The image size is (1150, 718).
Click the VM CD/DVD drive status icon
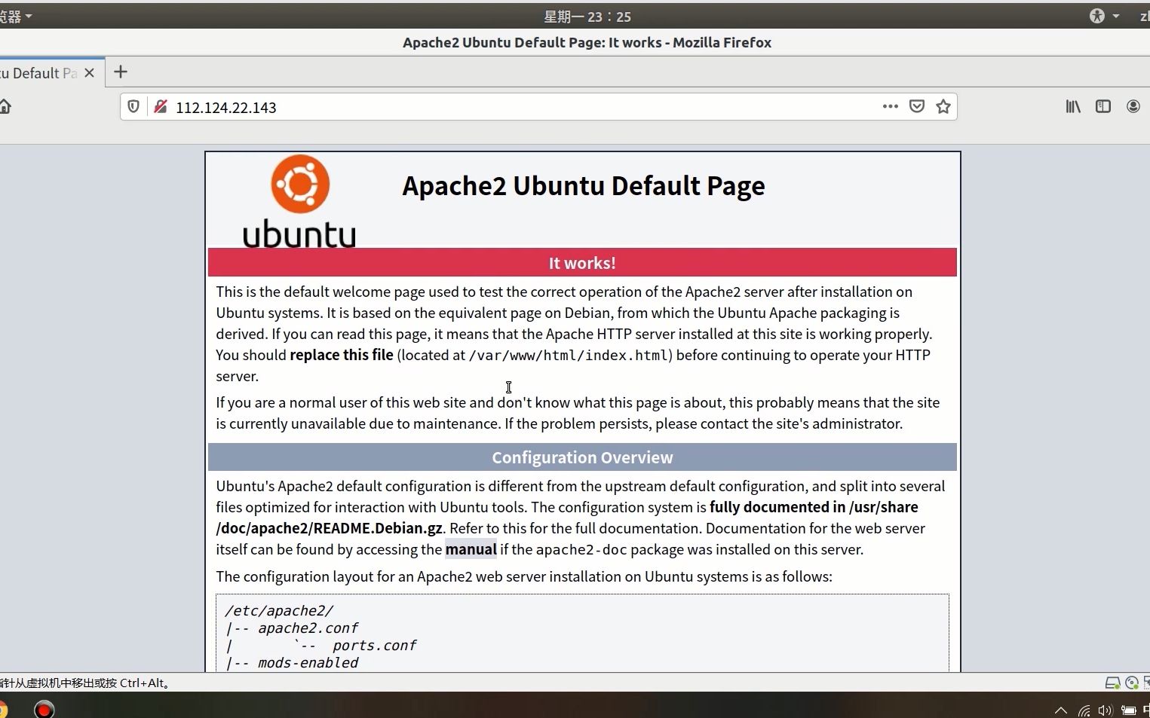[1131, 683]
